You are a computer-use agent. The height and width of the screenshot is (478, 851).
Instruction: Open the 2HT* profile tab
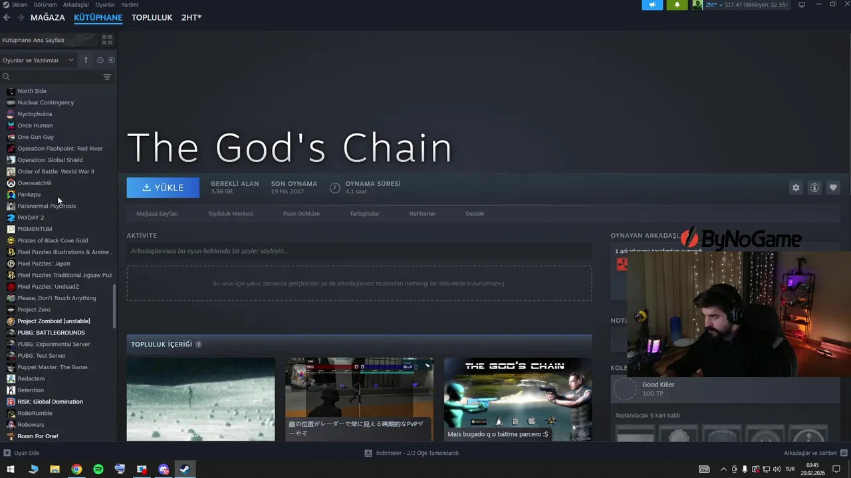pyautogui.click(x=191, y=17)
